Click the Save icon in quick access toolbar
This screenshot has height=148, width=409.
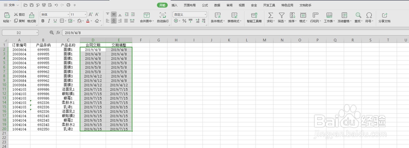pos(31,5)
